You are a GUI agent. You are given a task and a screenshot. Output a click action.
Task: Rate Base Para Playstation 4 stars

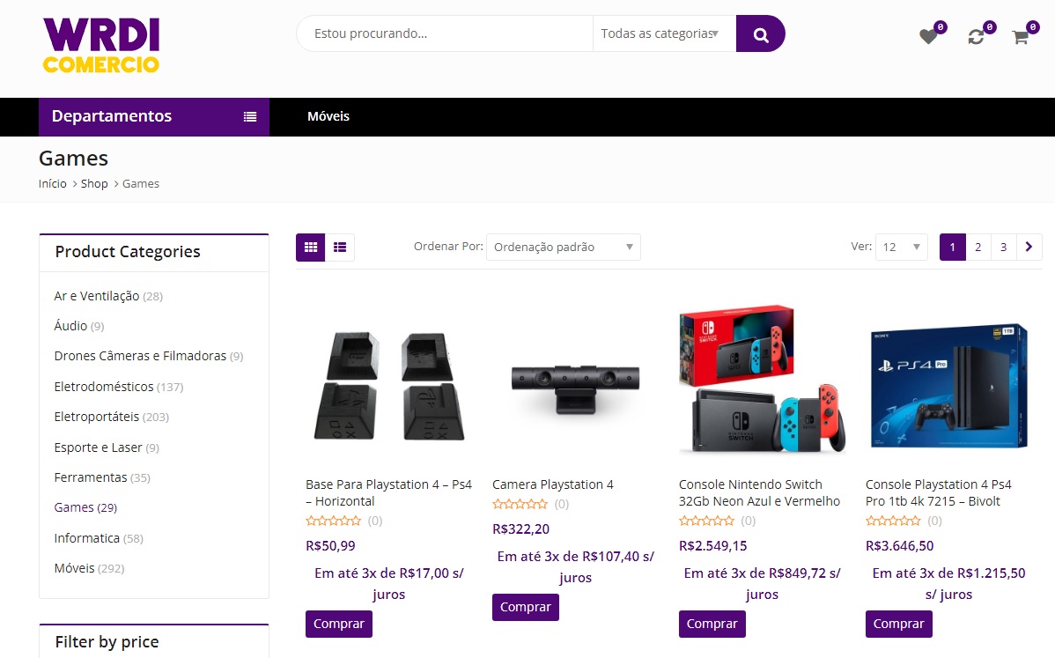click(333, 521)
